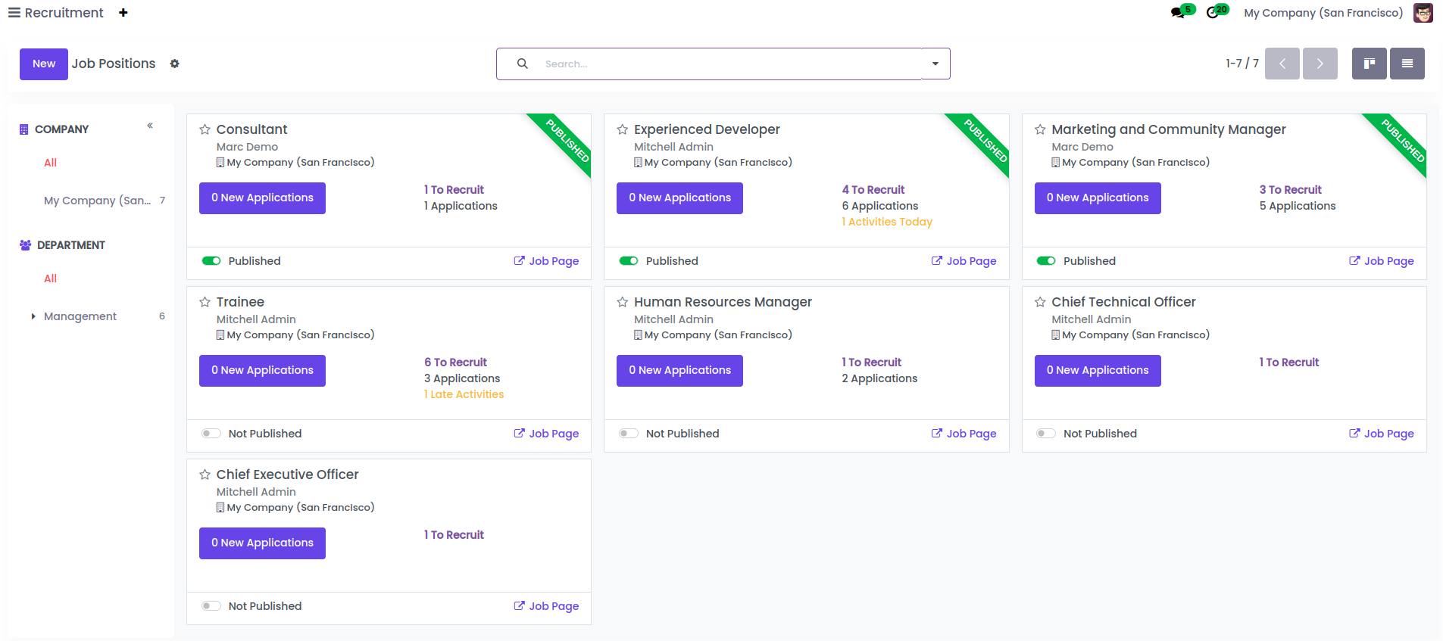Screen dimensions: 1443x641
Task: Unpublish the Consultant job position
Action: coord(211,261)
